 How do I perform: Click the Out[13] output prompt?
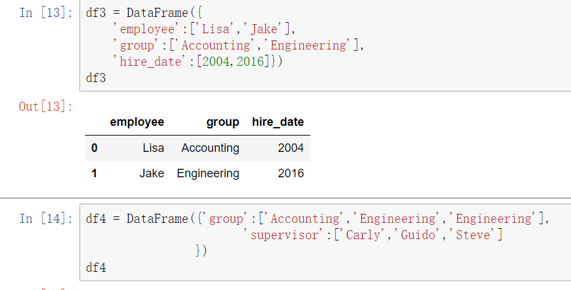coord(46,107)
